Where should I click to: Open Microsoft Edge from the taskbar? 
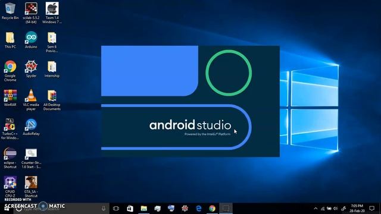tap(199, 208)
